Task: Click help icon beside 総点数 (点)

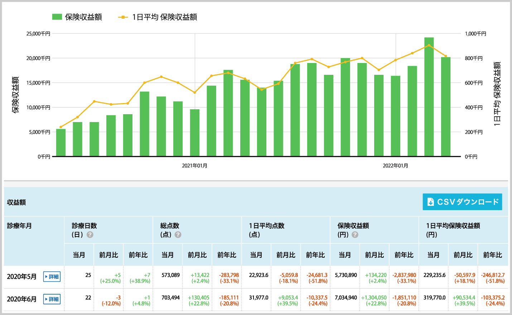Action: 178,235
